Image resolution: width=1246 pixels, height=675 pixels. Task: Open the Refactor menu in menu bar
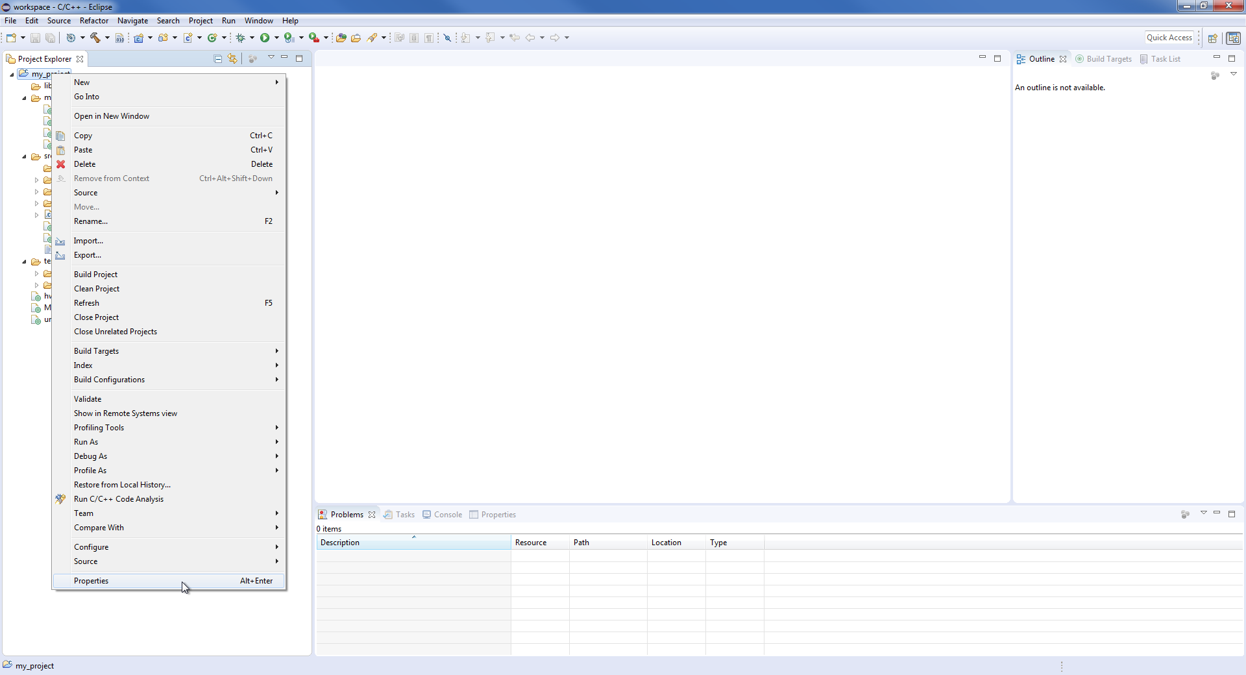coord(94,21)
